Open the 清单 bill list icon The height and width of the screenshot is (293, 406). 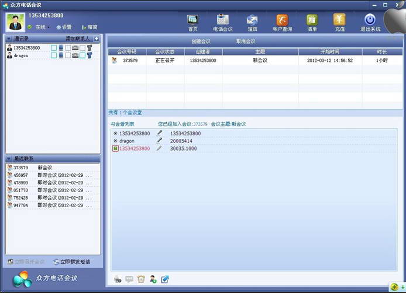[312, 22]
